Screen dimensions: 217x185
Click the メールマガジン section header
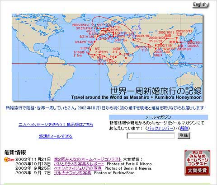159,117
